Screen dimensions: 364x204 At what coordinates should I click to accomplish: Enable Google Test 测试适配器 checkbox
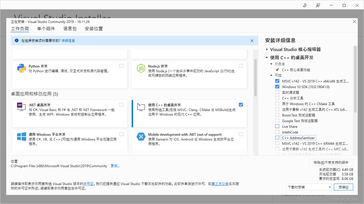point(277,121)
